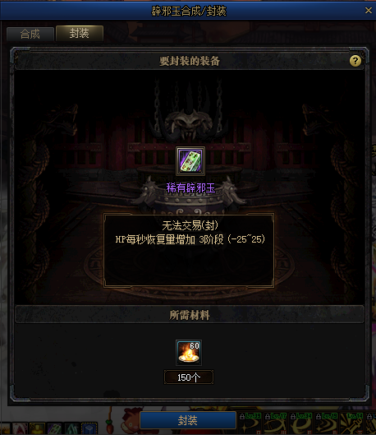This screenshot has width=376, height=435.
Task: Click the flame material icon marked 60
Action: coord(189,353)
